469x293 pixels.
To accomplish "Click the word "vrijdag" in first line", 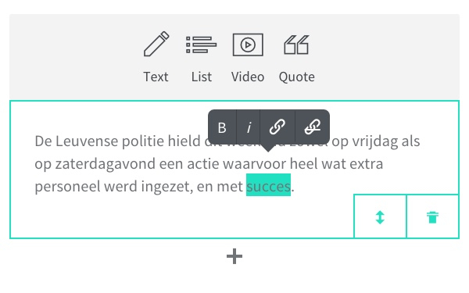I will click(x=374, y=141).
